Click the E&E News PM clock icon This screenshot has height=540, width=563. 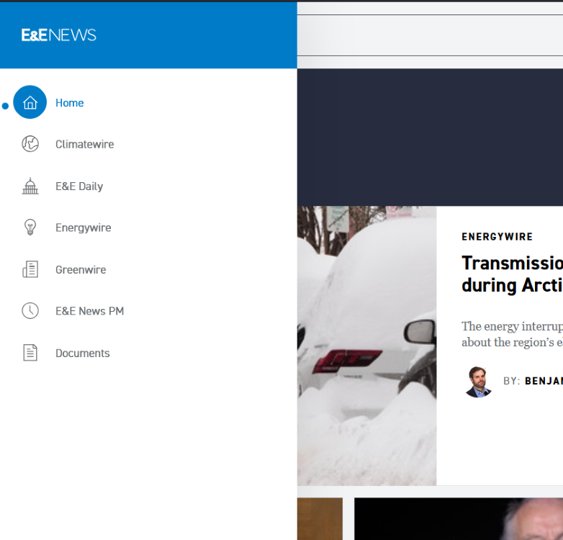click(30, 310)
